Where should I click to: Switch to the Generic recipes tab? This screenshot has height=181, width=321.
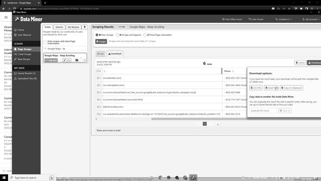point(59,27)
